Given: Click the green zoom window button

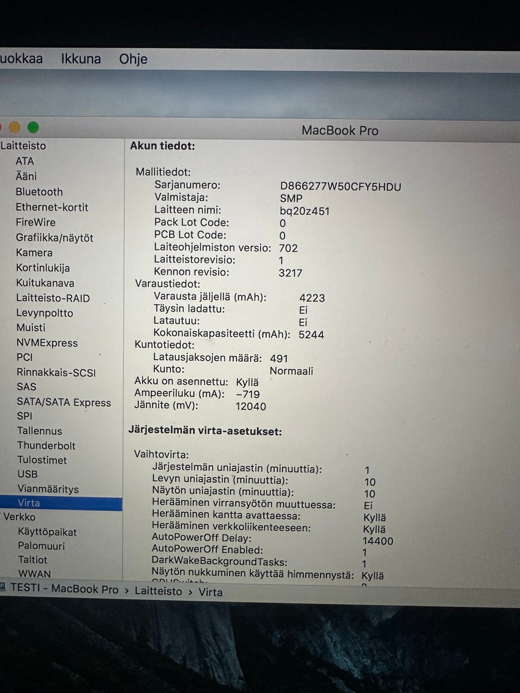Looking at the screenshot, I should [33, 127].
